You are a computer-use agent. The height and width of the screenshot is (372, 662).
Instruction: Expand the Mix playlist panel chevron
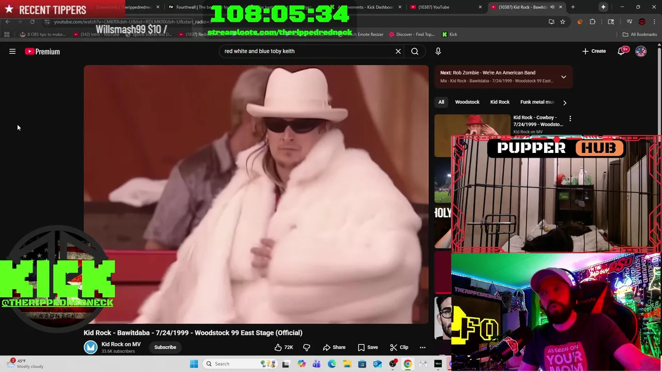pyautogui.click(x=564, y=77)
